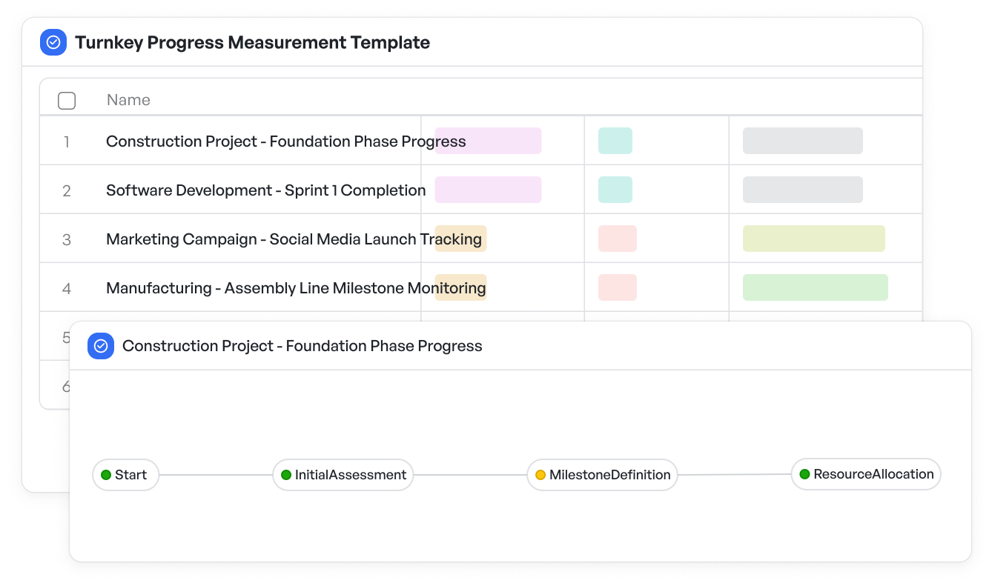Viewport: 992px width, 586px height.
Task: Click the yellow status dot on MilestoneDefinition
Action: [x=540, y=475]
